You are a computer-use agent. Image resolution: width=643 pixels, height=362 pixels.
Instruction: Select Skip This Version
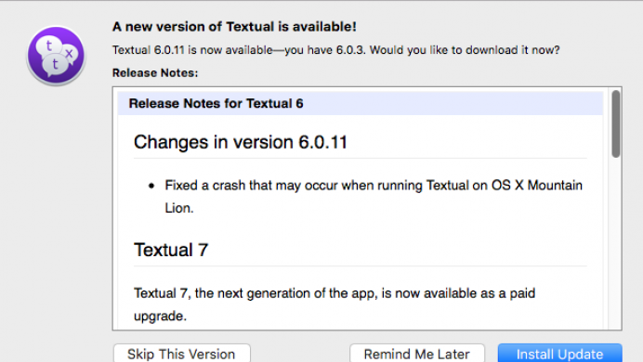tap(182, 353)
